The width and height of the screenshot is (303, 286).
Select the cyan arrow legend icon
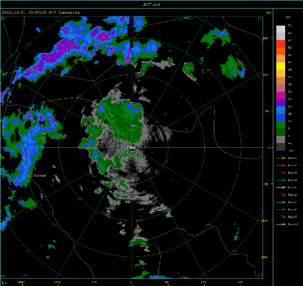coord(280,202)
